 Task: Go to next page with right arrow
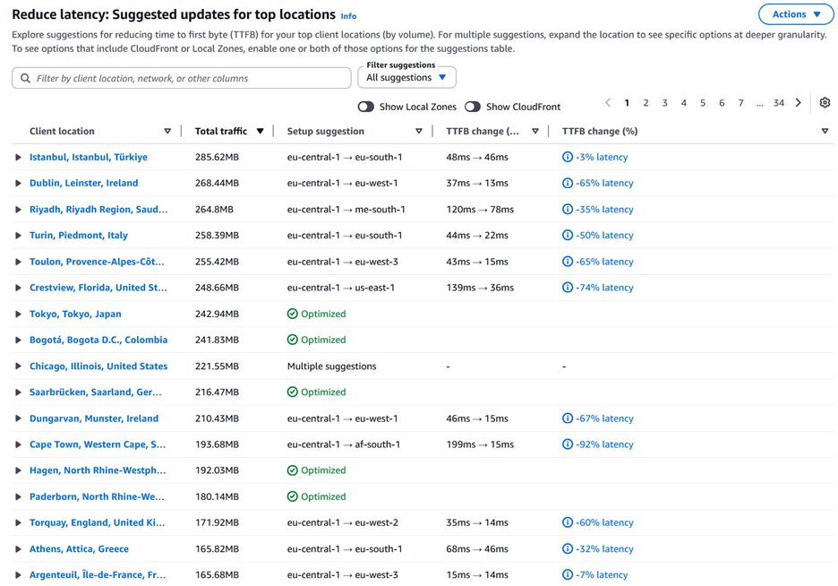tap(799, 103)
